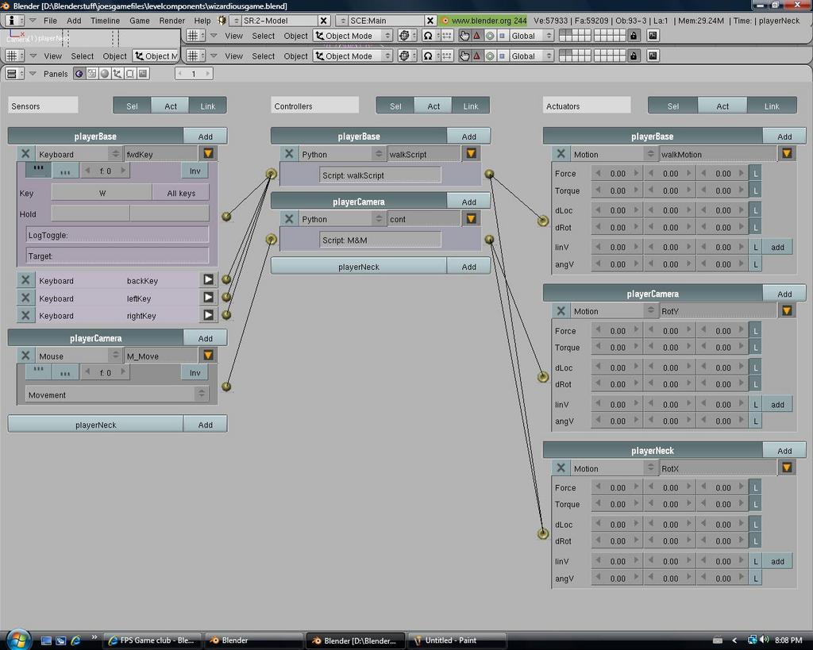The image size is (813, 650).
Task: Click the lock icon in upper 3D header
Action: (x=634, y=36)
